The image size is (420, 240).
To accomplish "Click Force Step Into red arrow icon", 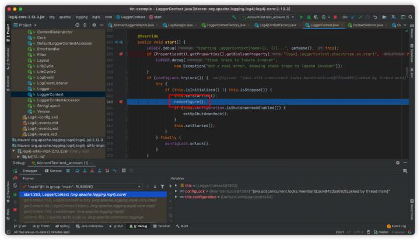I will click(x=92, y=171).
